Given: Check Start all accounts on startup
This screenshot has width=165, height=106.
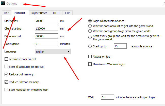Looking at the screenshot, I should (6, 67).
